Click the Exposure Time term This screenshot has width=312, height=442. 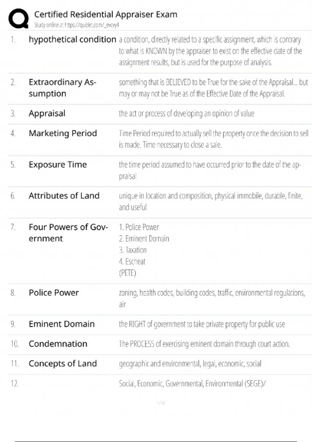[58, 165]
